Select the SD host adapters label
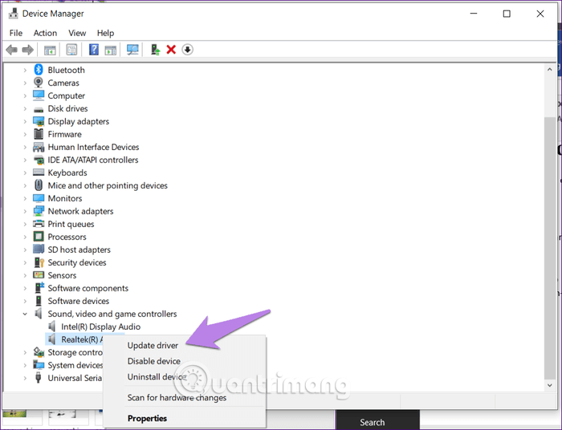Image resolution: width=562 pixels, height=430 pixels. pos(79,249)
